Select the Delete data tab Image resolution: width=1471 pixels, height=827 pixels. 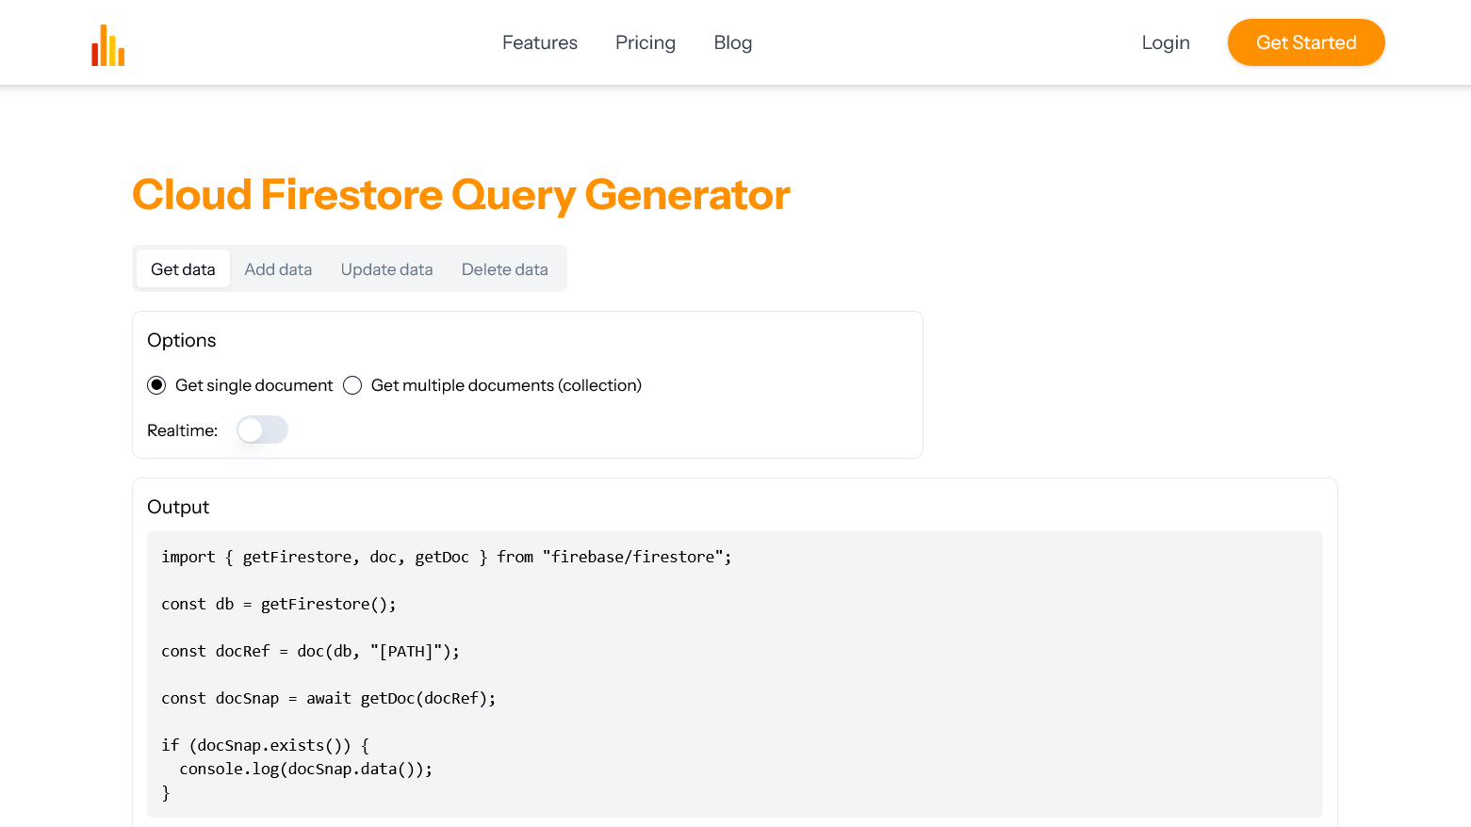point(505,268)
